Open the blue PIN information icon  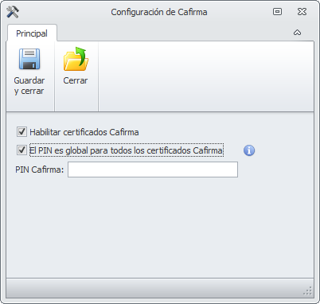[249, 150]
